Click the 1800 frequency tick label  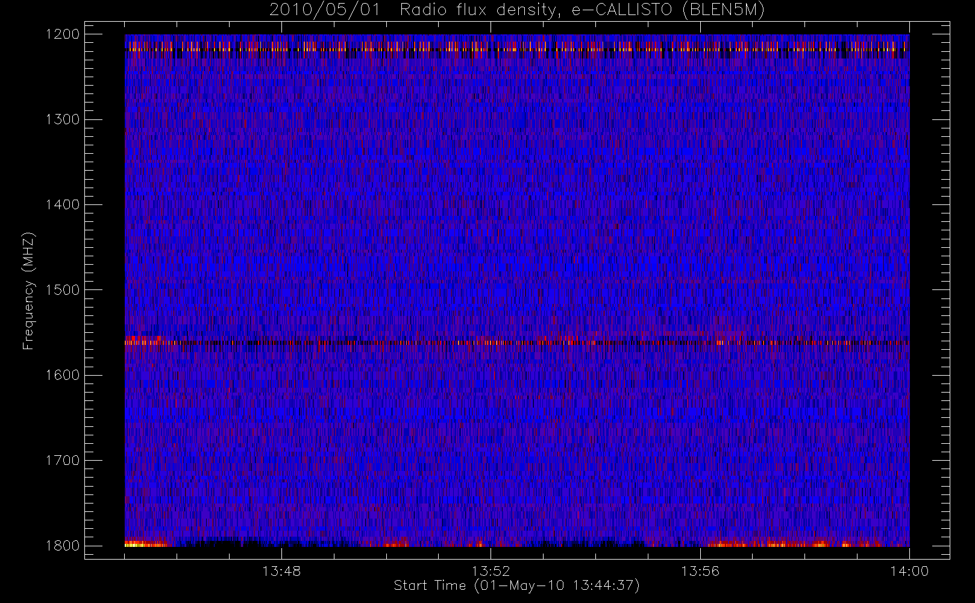tap(63, 546)
